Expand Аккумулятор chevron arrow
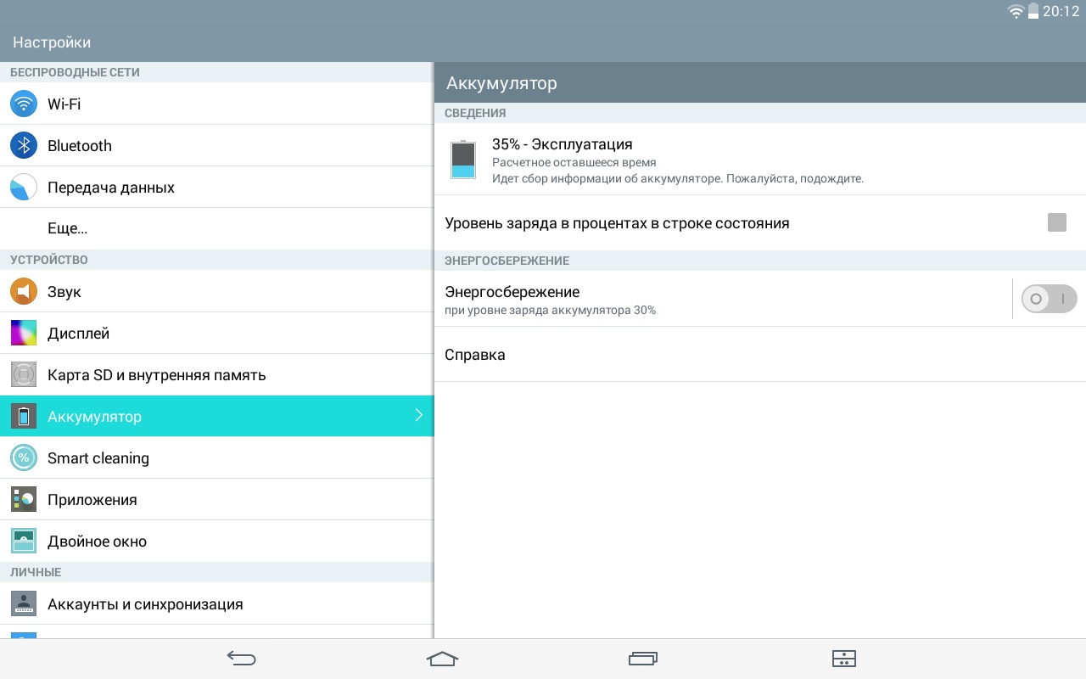This screenshot has height=679, width=1086. (x=418, y=416)
